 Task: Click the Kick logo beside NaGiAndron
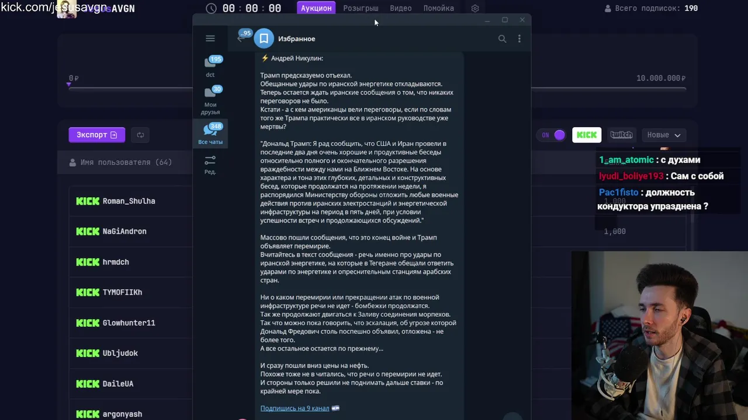[x=88, y=231]
